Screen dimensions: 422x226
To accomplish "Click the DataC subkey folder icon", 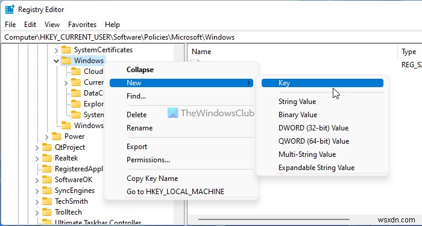I will click(76, 93).
